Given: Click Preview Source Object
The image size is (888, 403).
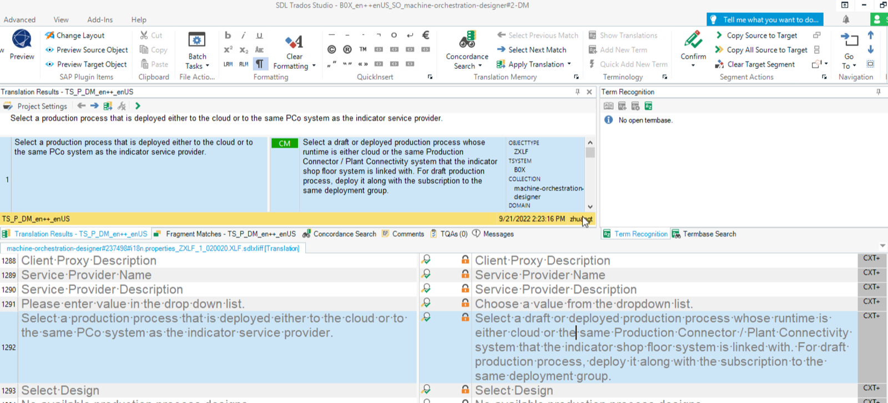Looking at the screenshot, I should click(87, 49).
